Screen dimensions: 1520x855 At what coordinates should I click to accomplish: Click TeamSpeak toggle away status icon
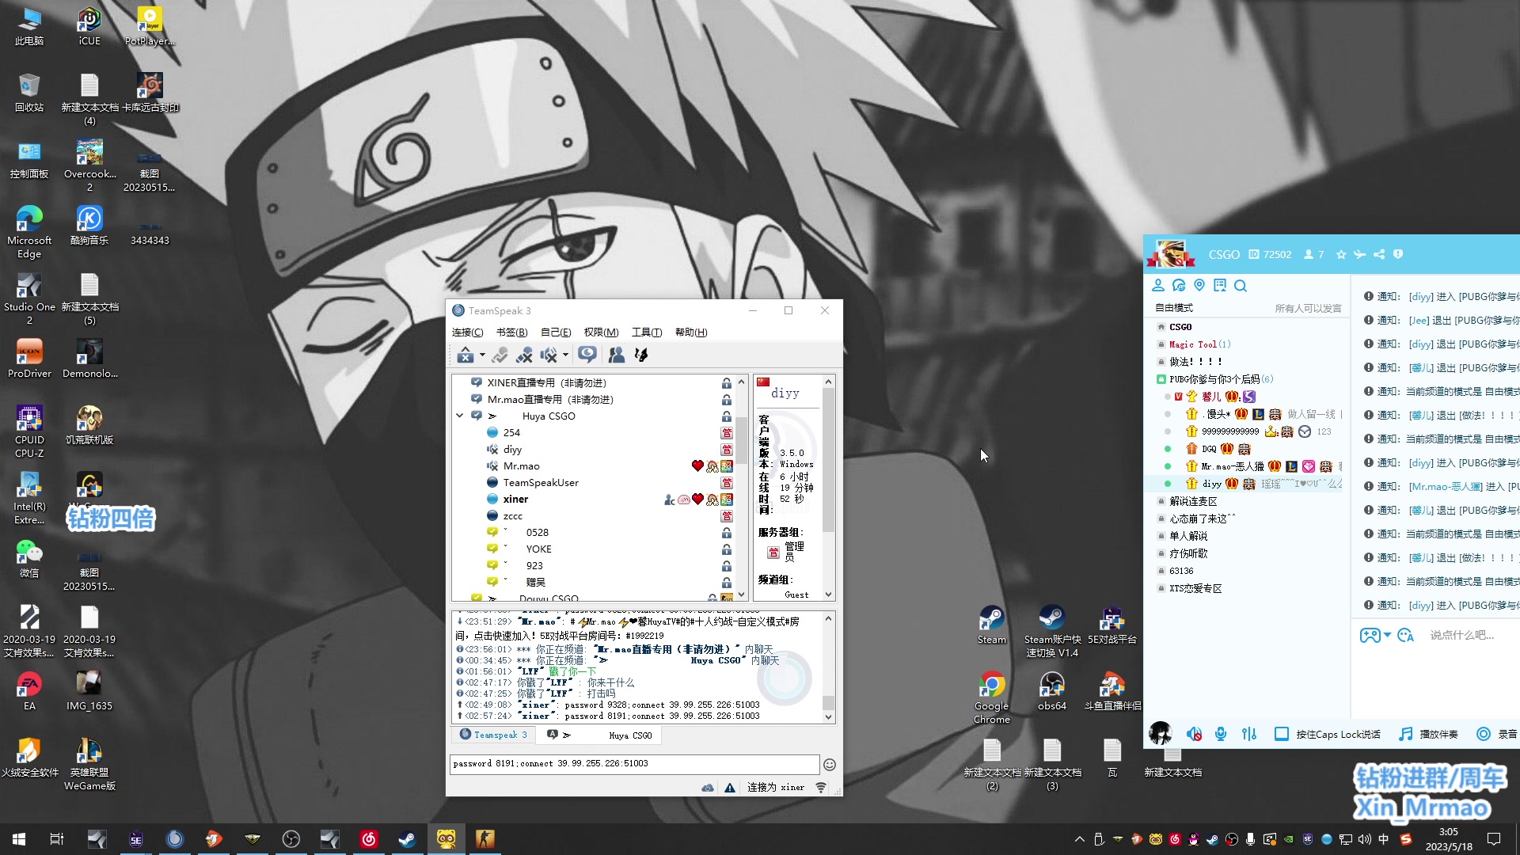(x=500, y=355)
